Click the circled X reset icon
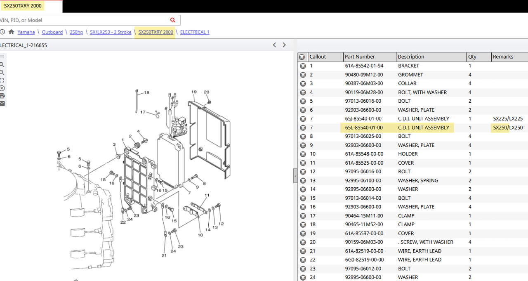The width and height of the screenshot is (528, 281). (x=2, y=88)
